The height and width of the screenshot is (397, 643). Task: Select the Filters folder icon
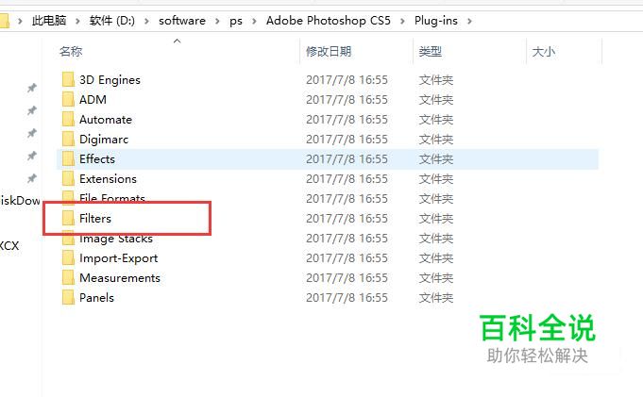pyautogui.click(x=68, y=219)
